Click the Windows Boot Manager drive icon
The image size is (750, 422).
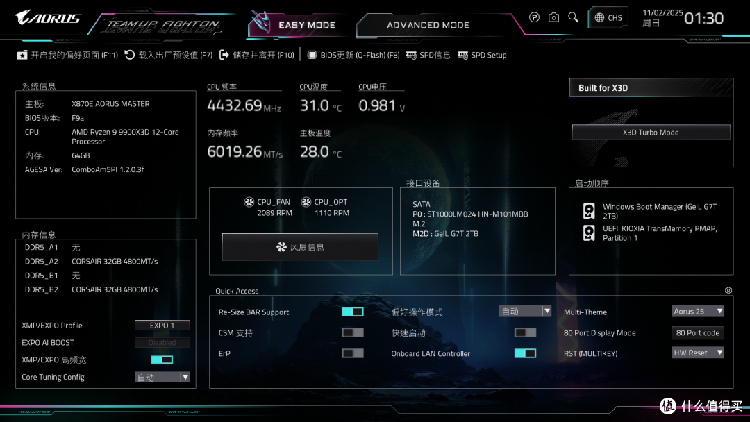click(589, 211)
